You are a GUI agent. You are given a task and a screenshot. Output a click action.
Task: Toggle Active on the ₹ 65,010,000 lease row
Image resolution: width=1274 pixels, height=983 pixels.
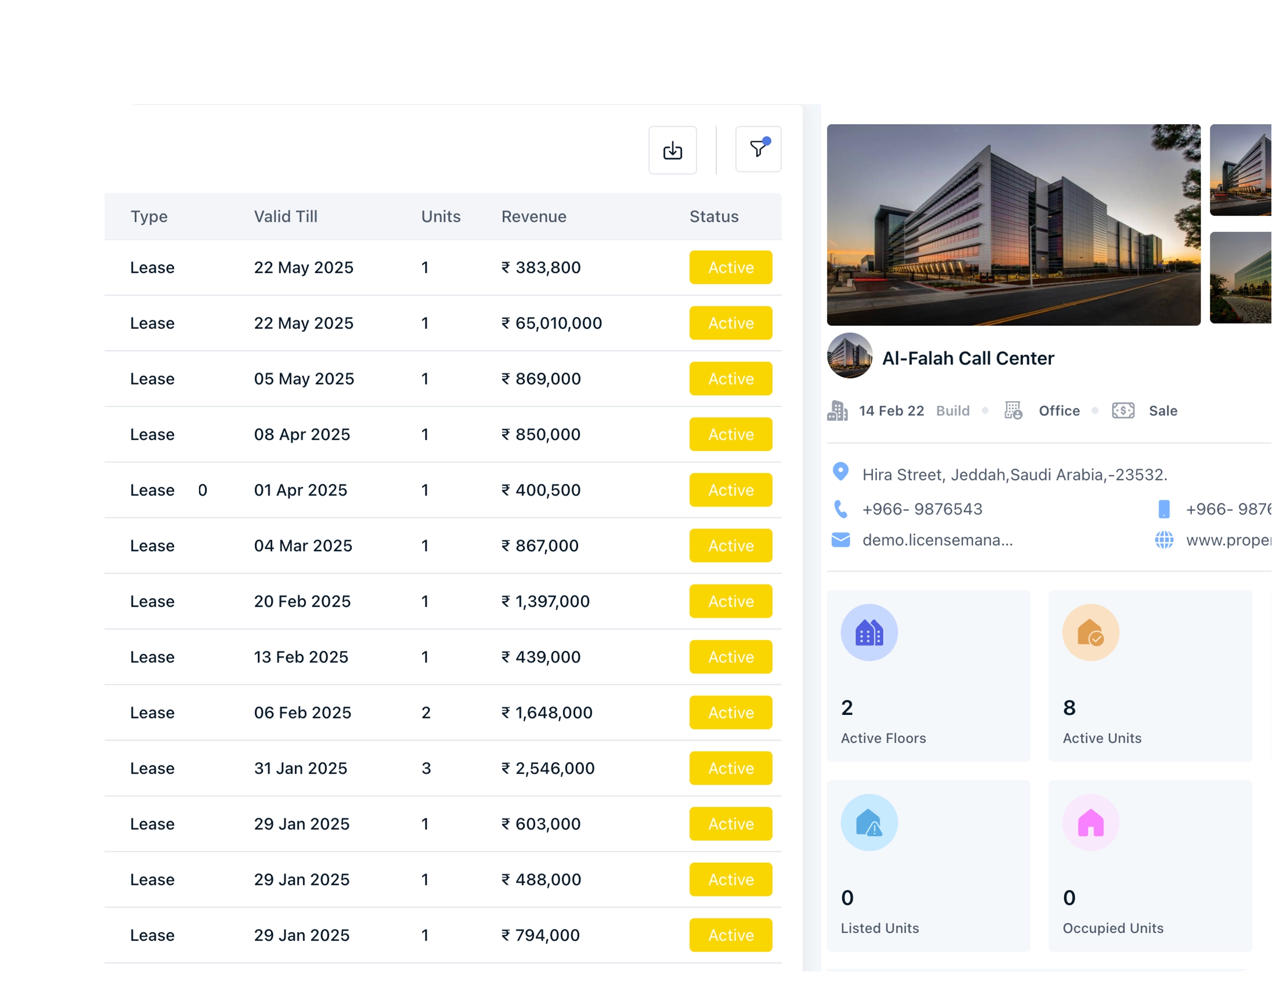click(731, 323)
